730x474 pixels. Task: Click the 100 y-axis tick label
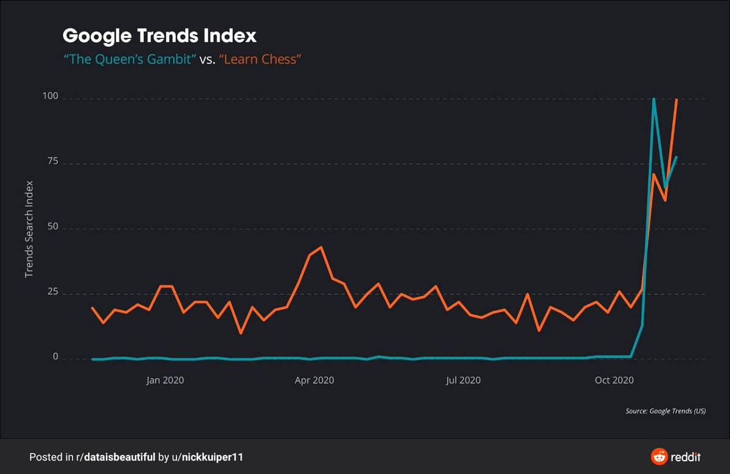pyautogui.click(x=49, y=97)
